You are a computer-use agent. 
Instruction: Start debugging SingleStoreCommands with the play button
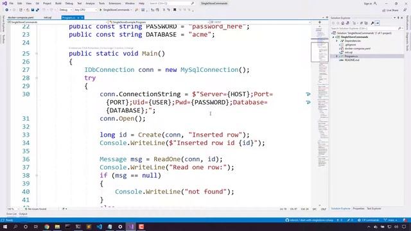(x=115, y=10)
